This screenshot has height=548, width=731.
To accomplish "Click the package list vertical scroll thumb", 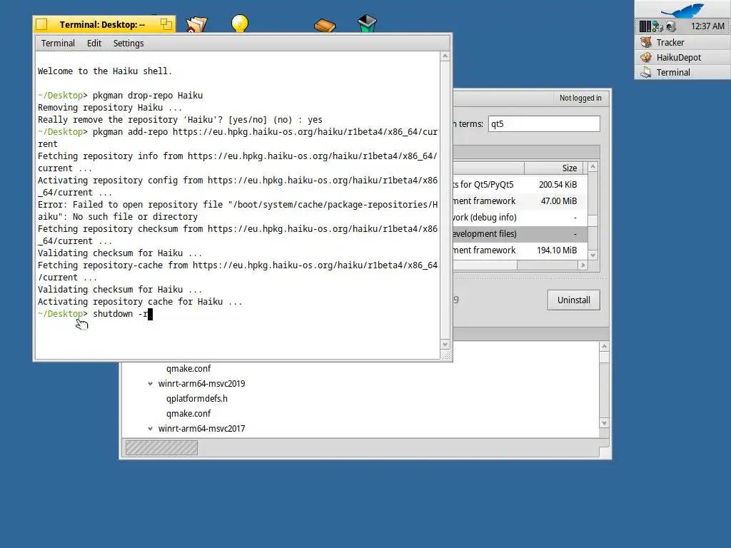I will coord(593,220).
